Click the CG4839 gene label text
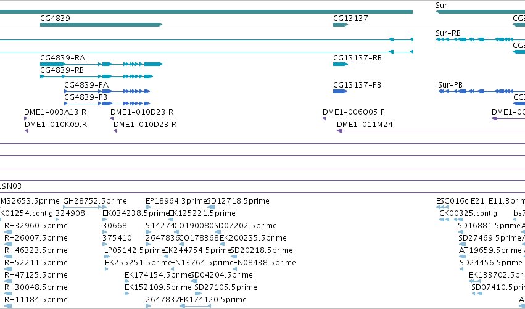 coord(56,19)
